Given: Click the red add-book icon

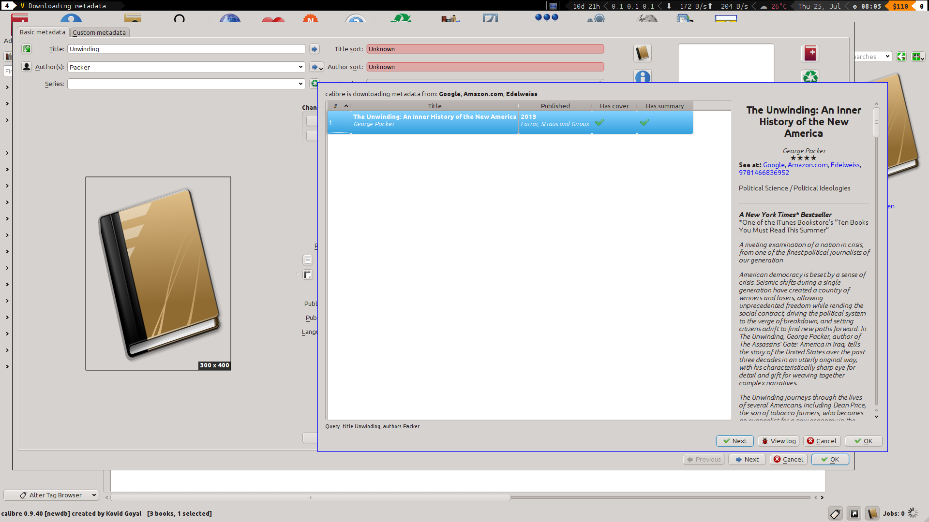Looking at the screenshot, I should point(810,53).
